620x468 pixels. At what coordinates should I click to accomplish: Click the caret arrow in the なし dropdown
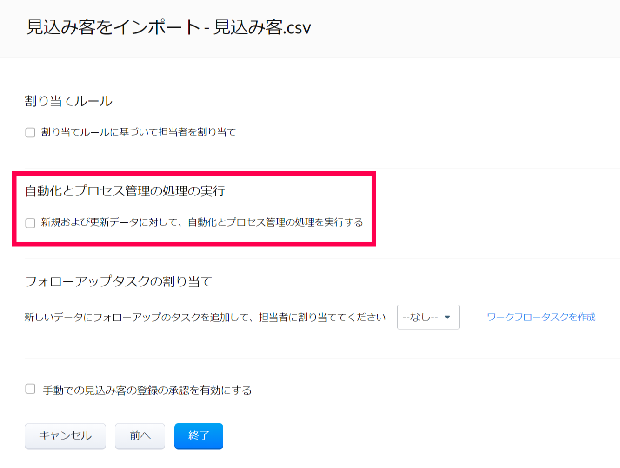click(x=447, y=317)
